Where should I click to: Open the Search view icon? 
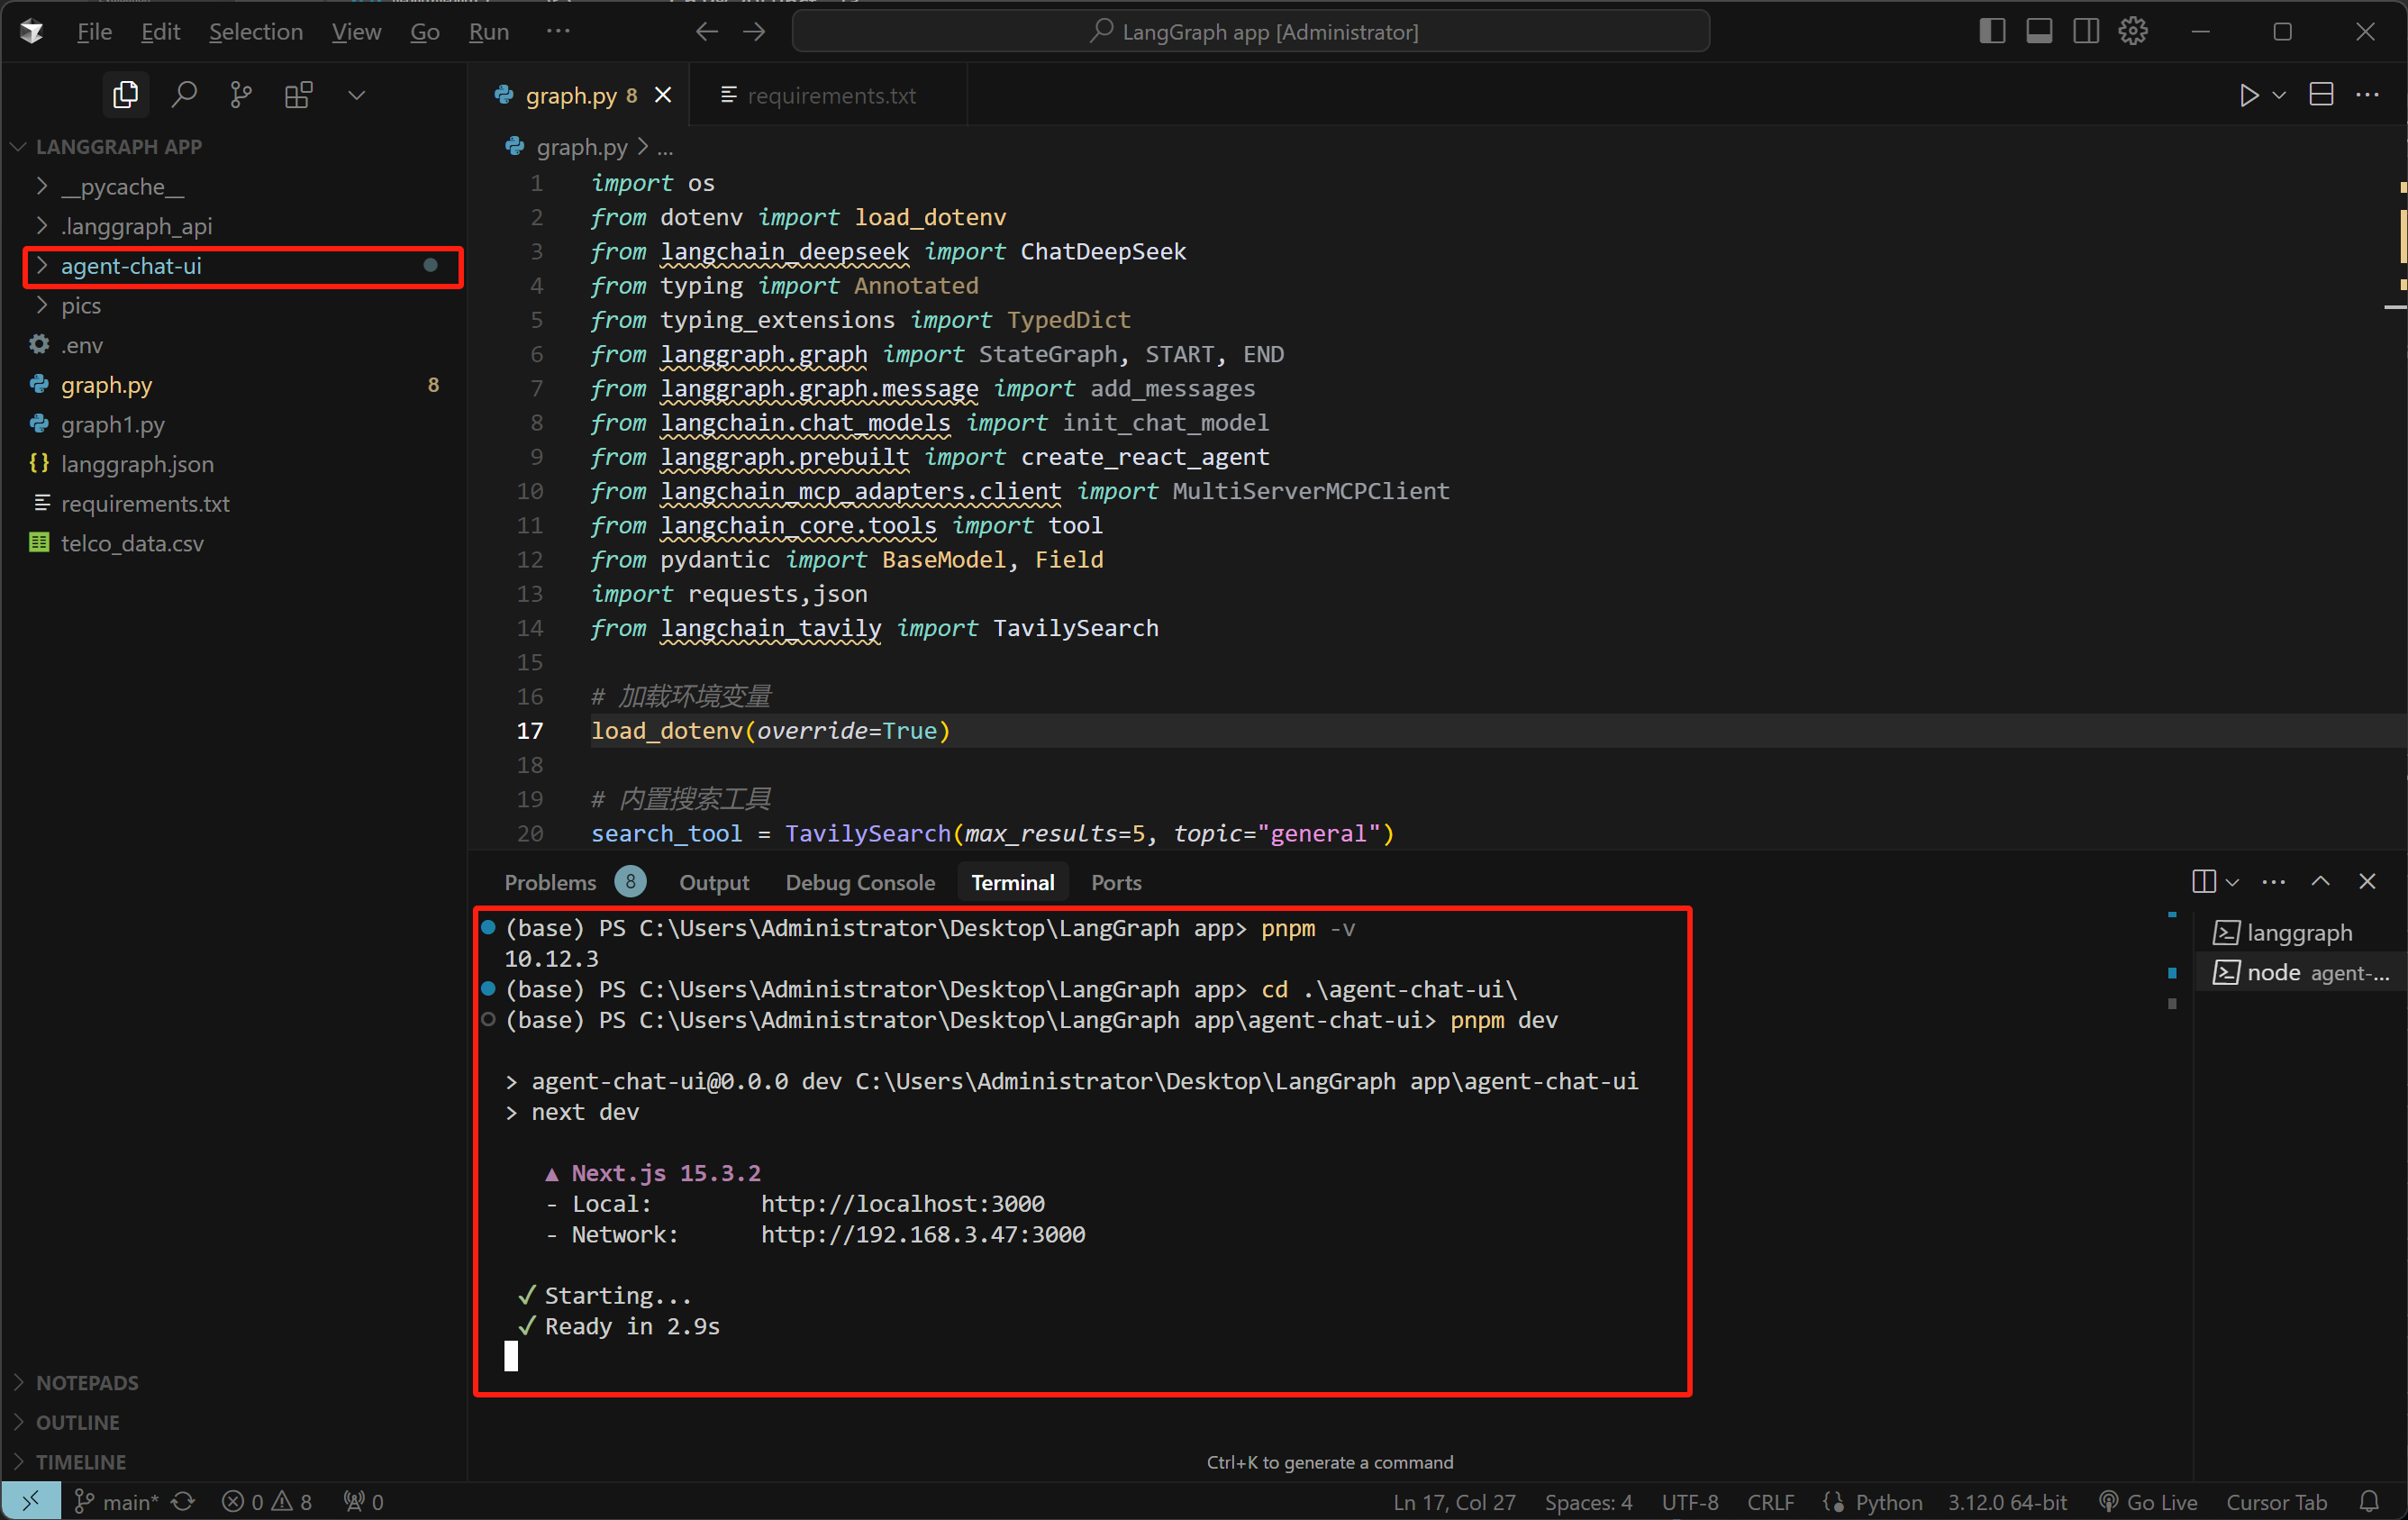point(183,95)
